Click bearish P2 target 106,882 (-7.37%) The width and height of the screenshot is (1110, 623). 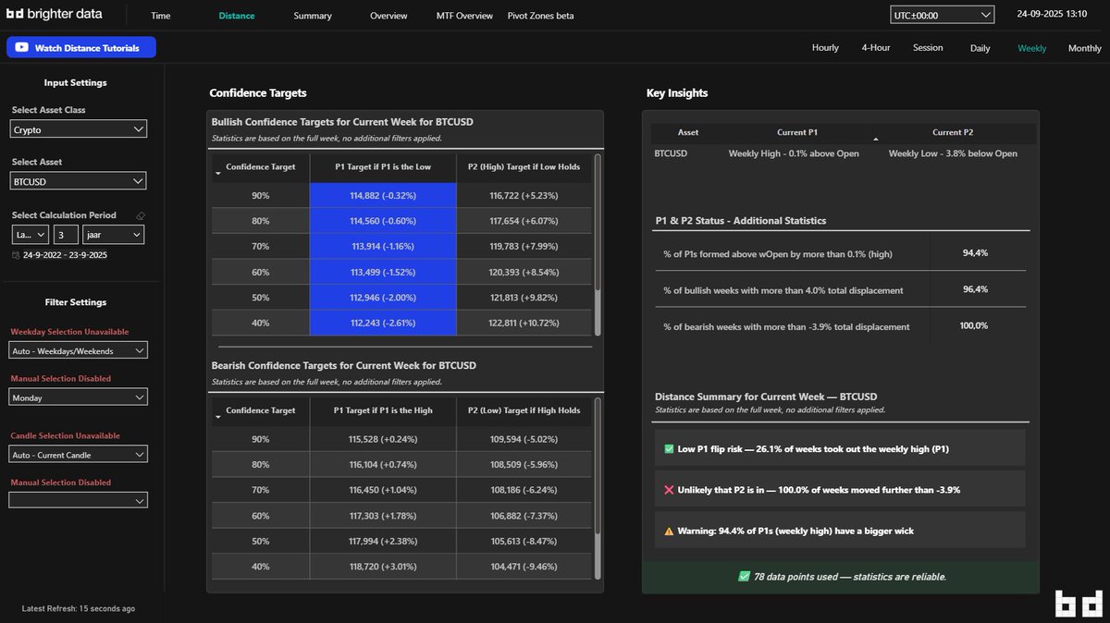click(524, 516)
